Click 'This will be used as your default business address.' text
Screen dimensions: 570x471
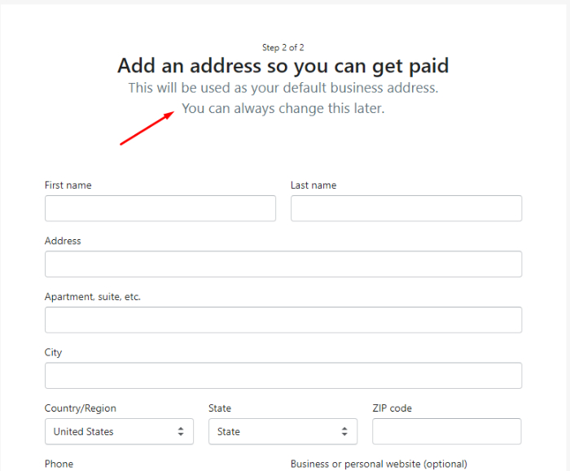(283, 88)
